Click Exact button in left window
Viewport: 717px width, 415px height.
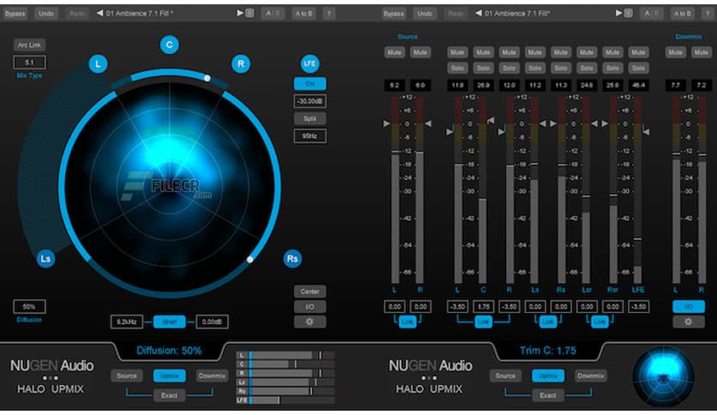coord(169,395)
